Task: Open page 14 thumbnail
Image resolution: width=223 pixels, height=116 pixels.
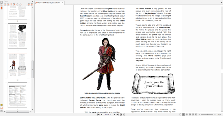Action: click(x=17, y=95)
